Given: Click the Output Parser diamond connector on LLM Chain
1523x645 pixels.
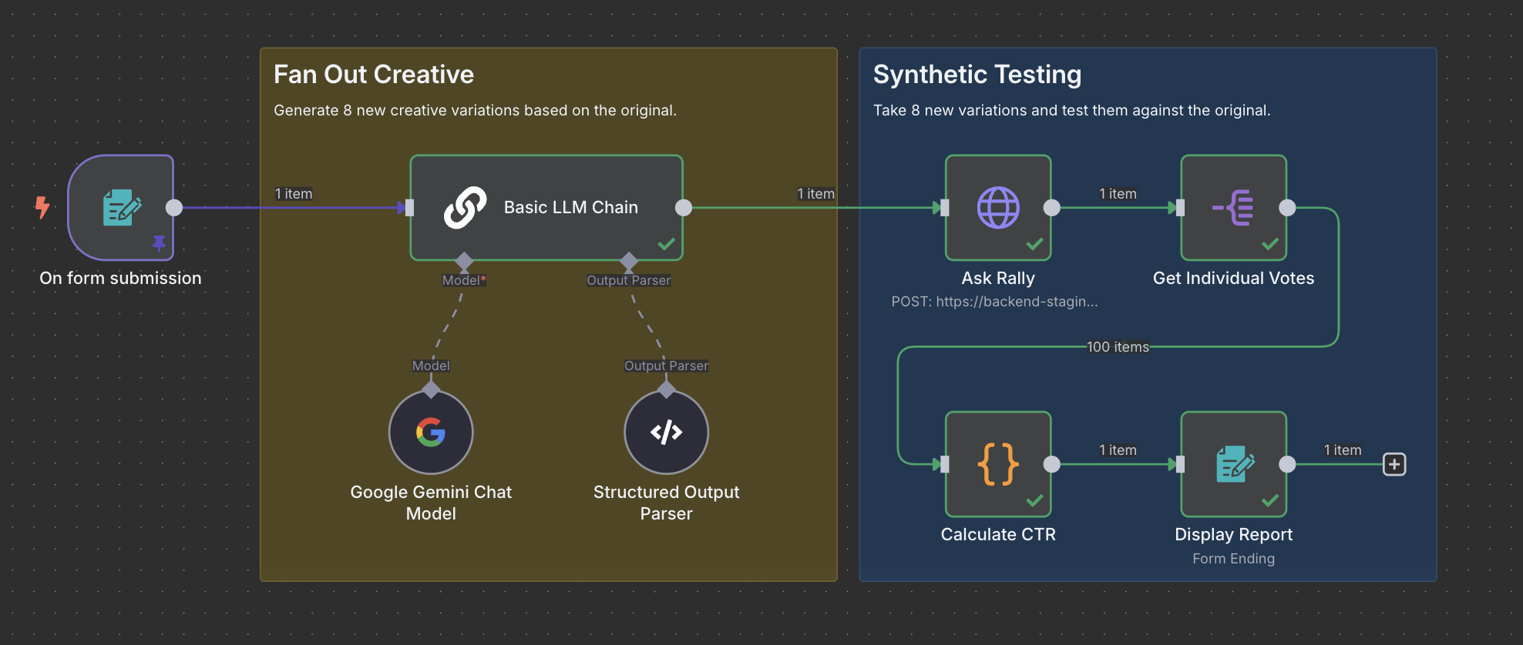Looking at the screenshot, I should click(x=629, y=261).
